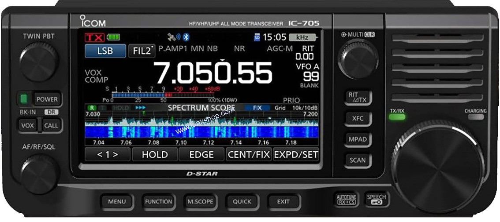
Task: Toggle VOX break-in button
Action: [27, 126]
